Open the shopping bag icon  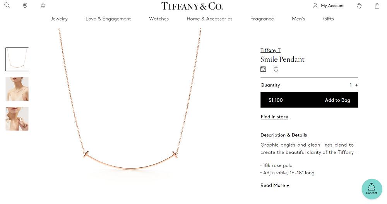pyautogui.click(x=377, y=6)
